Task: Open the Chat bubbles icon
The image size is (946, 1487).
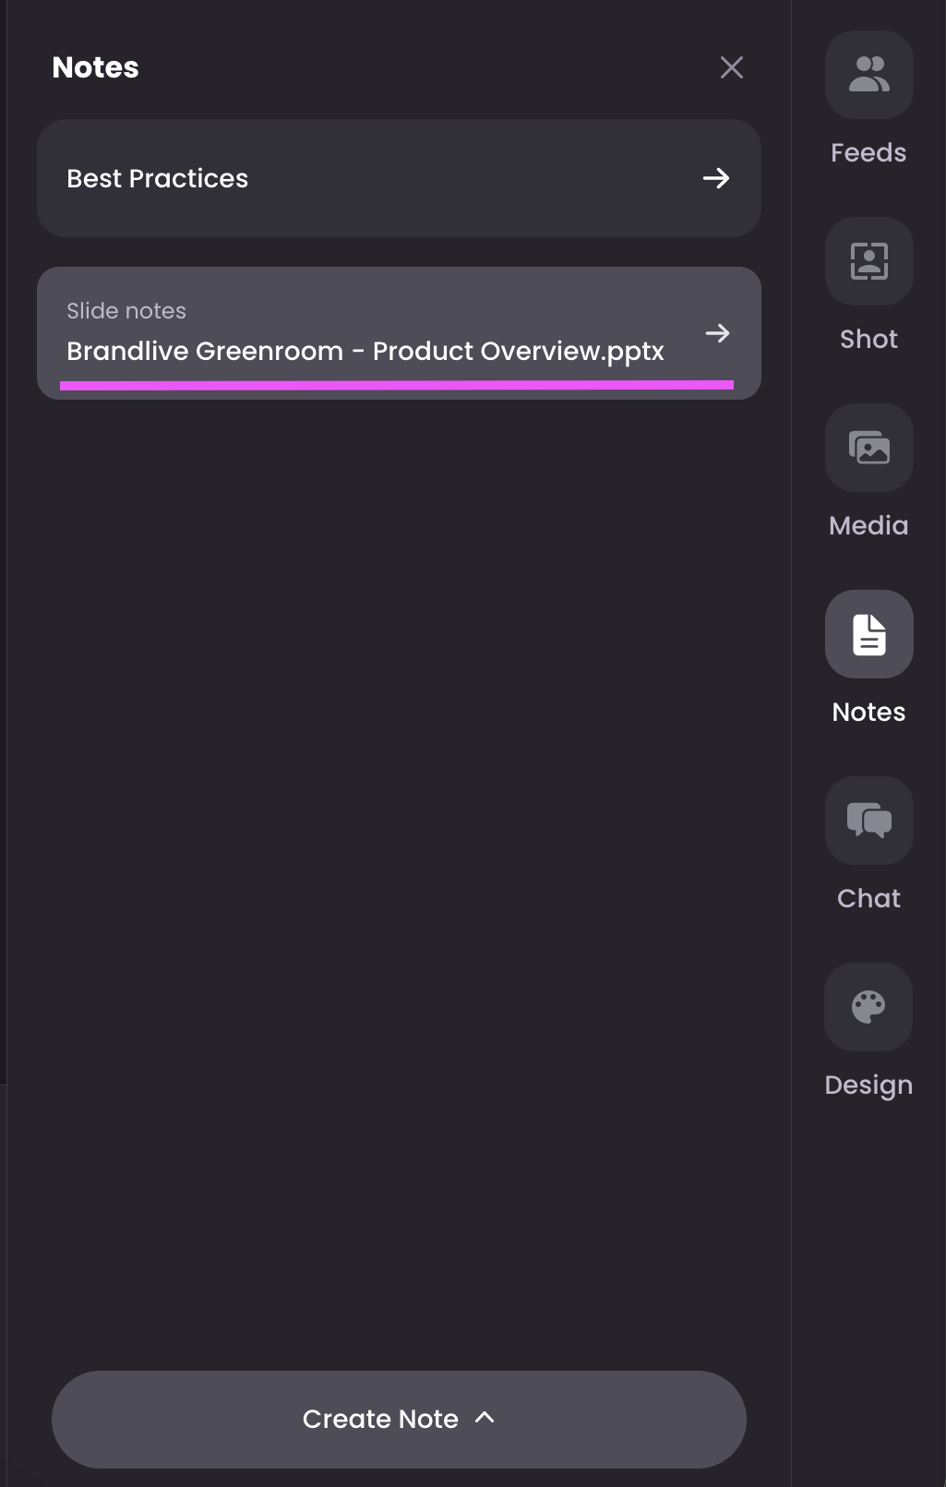Action: (x=868, y=821)
